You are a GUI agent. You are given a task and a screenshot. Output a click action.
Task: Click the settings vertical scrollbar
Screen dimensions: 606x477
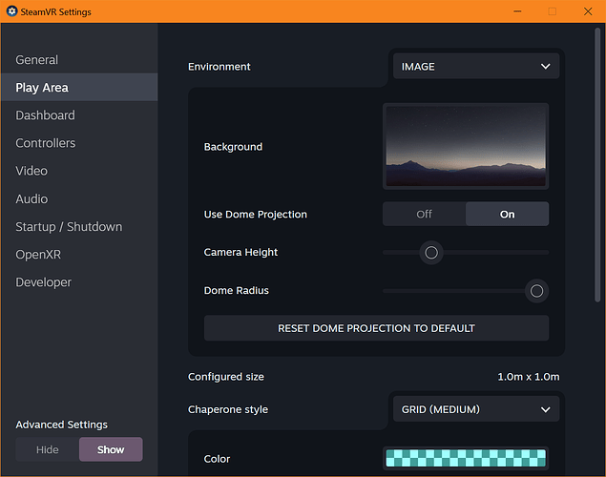point(597,164)
